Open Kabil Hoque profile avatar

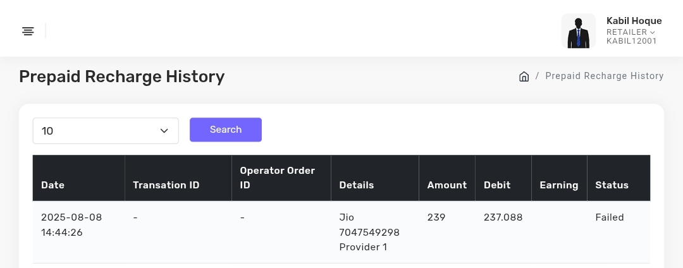click(578, 31)
